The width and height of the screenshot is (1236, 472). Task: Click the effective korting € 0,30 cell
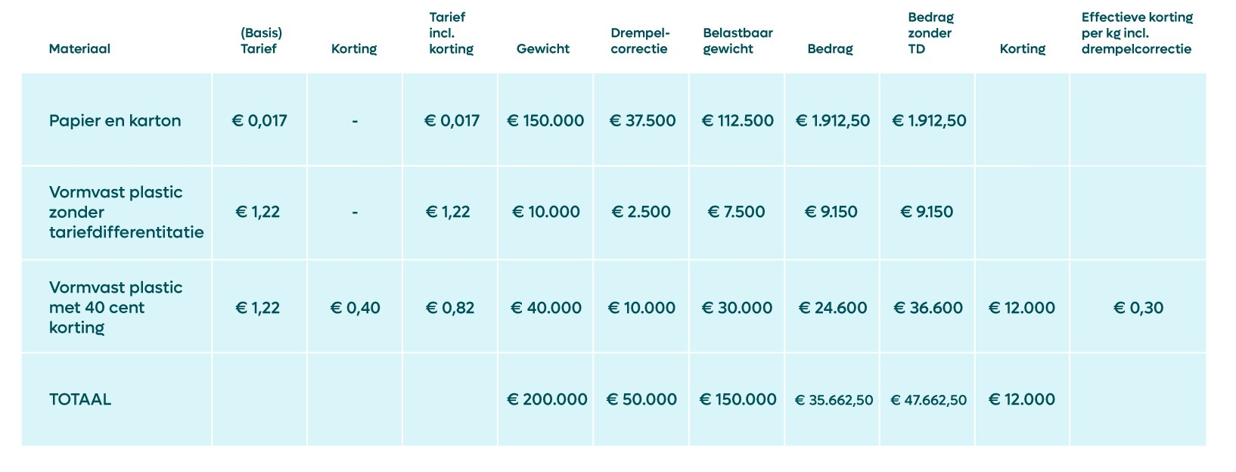click(1138, 308)
